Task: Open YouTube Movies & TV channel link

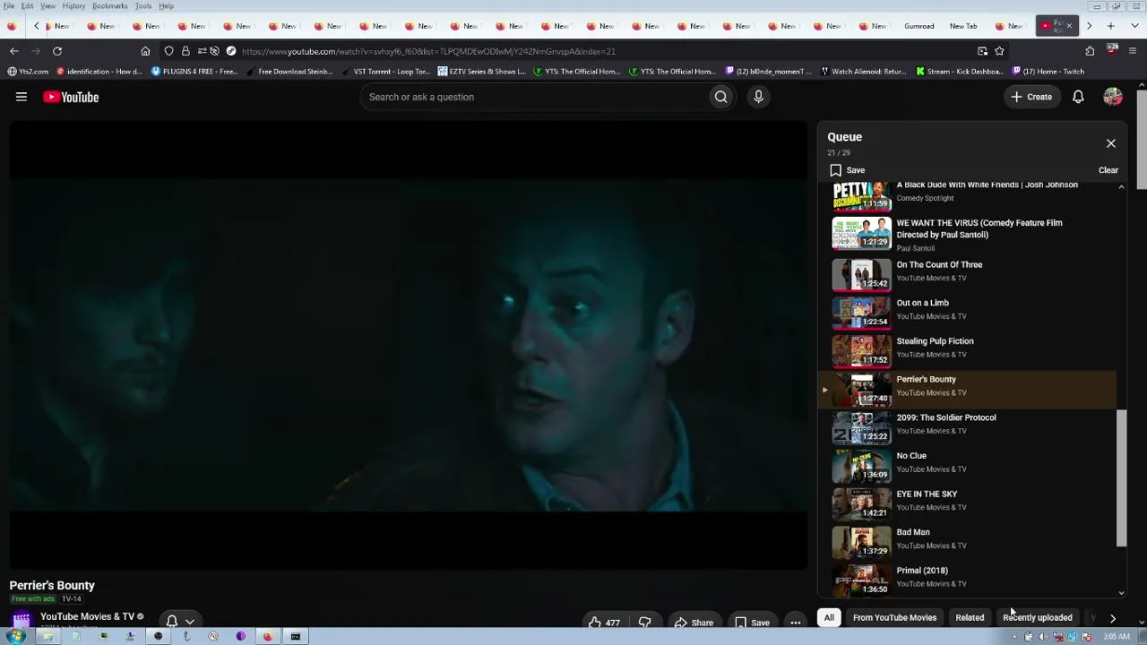Action: tap(87, 616)
